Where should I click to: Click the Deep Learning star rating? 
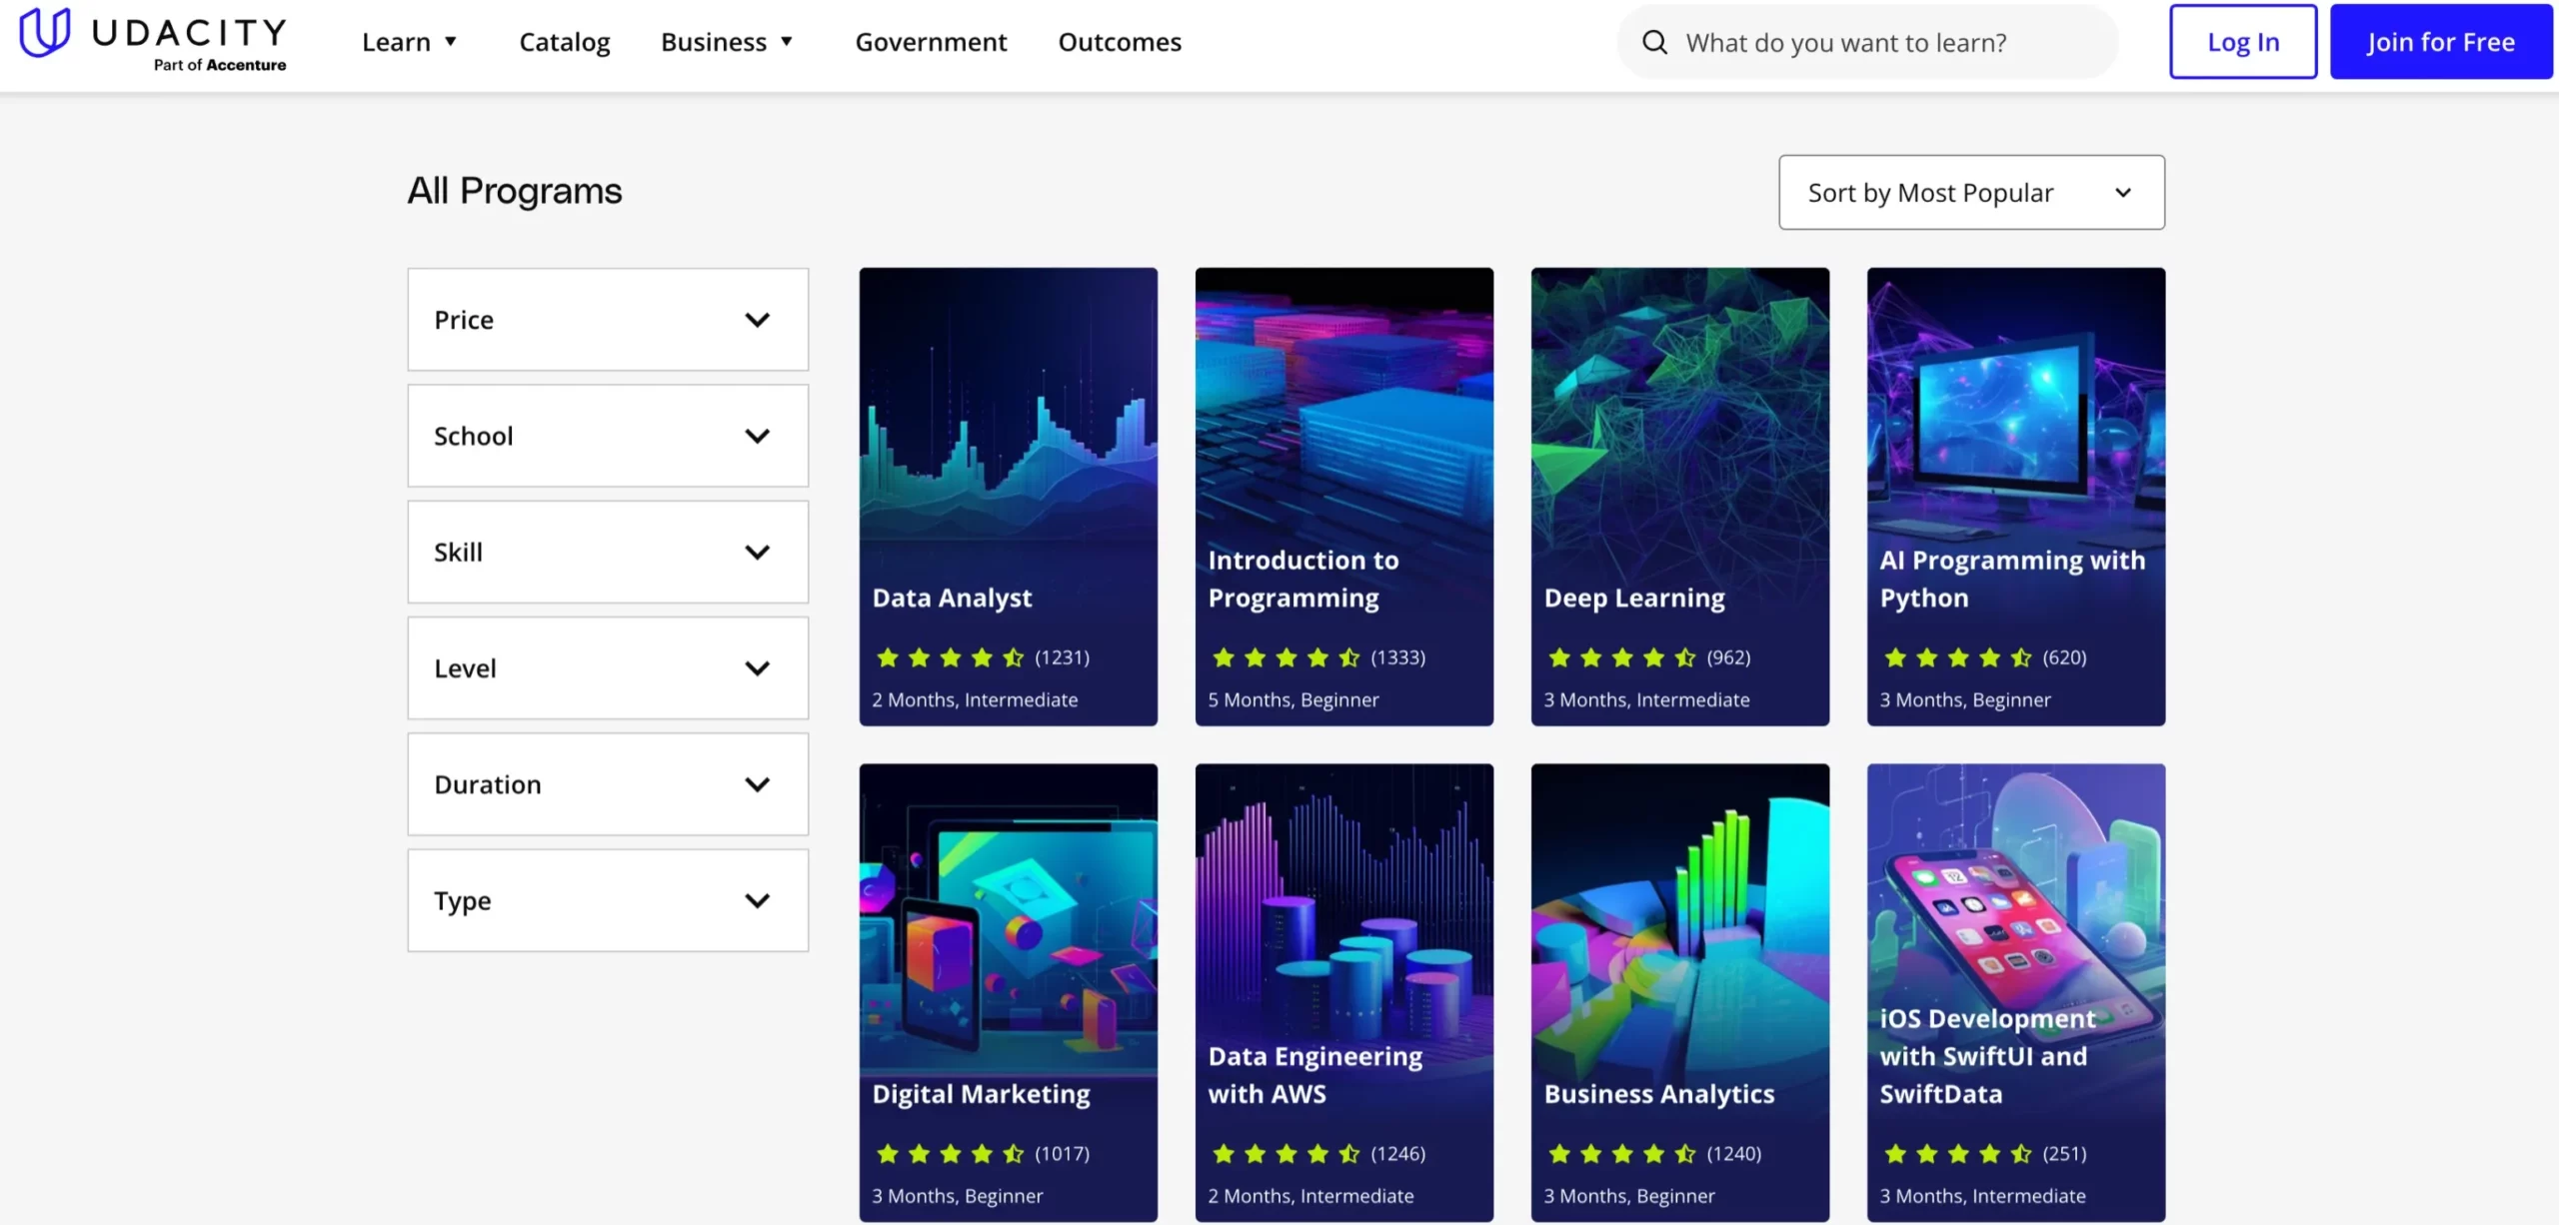tap(1621, 657)
